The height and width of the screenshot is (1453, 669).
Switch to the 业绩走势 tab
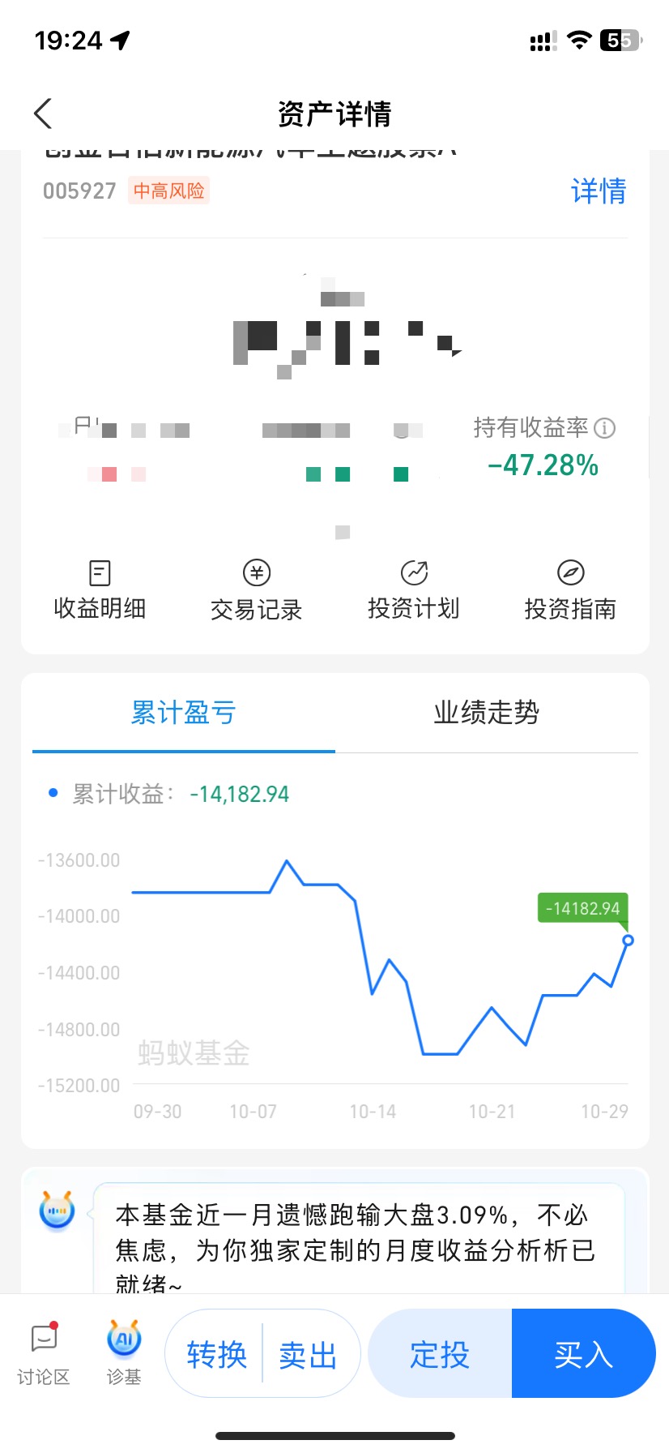pos(487,713)
